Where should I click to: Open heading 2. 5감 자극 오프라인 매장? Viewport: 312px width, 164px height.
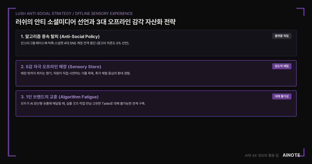61,67
